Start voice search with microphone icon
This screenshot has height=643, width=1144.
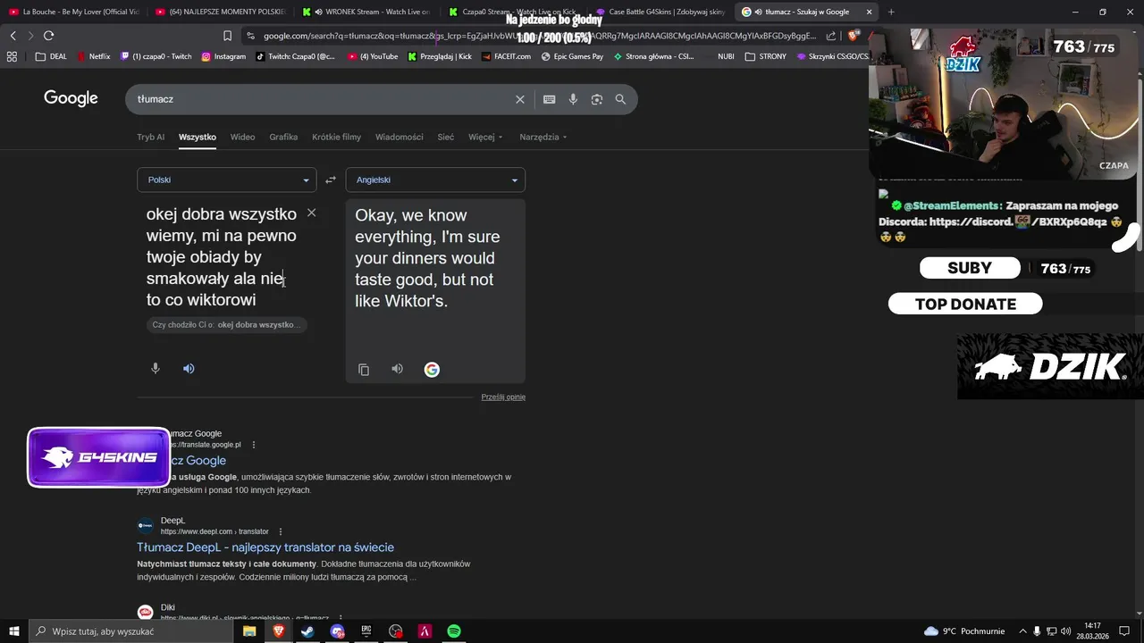tap(573, 99)
